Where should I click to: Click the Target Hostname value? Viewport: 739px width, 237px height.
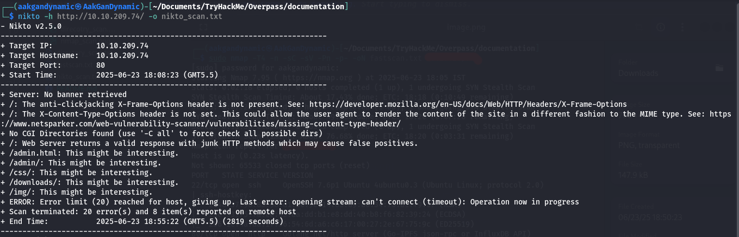click(x=122, y=55)
